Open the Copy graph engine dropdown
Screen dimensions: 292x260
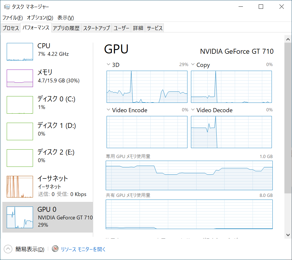pyautogui.click(x=193, y=65)
